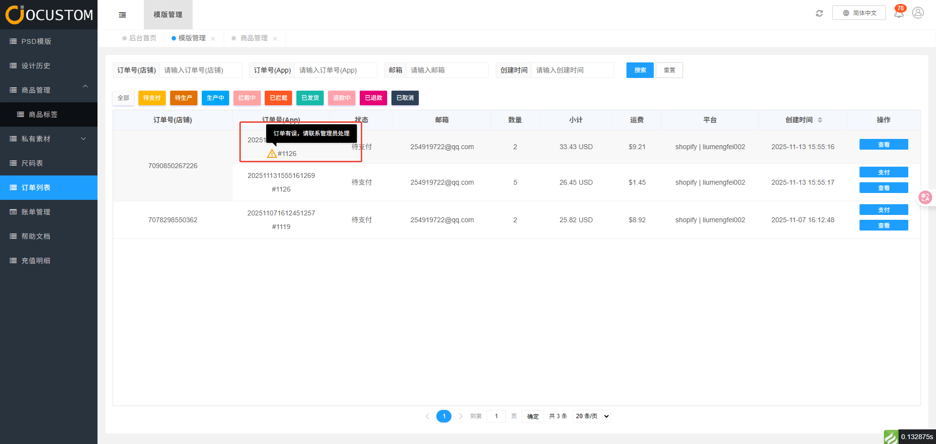Open the 20 条/页 page size dropdown
Viewport: 936px width, 444px height.
pos(591,416)
